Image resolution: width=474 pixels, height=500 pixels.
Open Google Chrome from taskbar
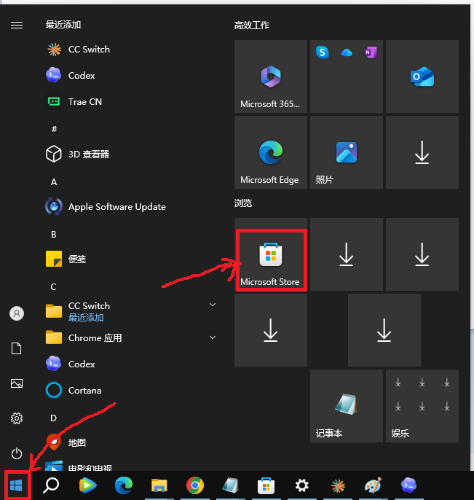195,485
